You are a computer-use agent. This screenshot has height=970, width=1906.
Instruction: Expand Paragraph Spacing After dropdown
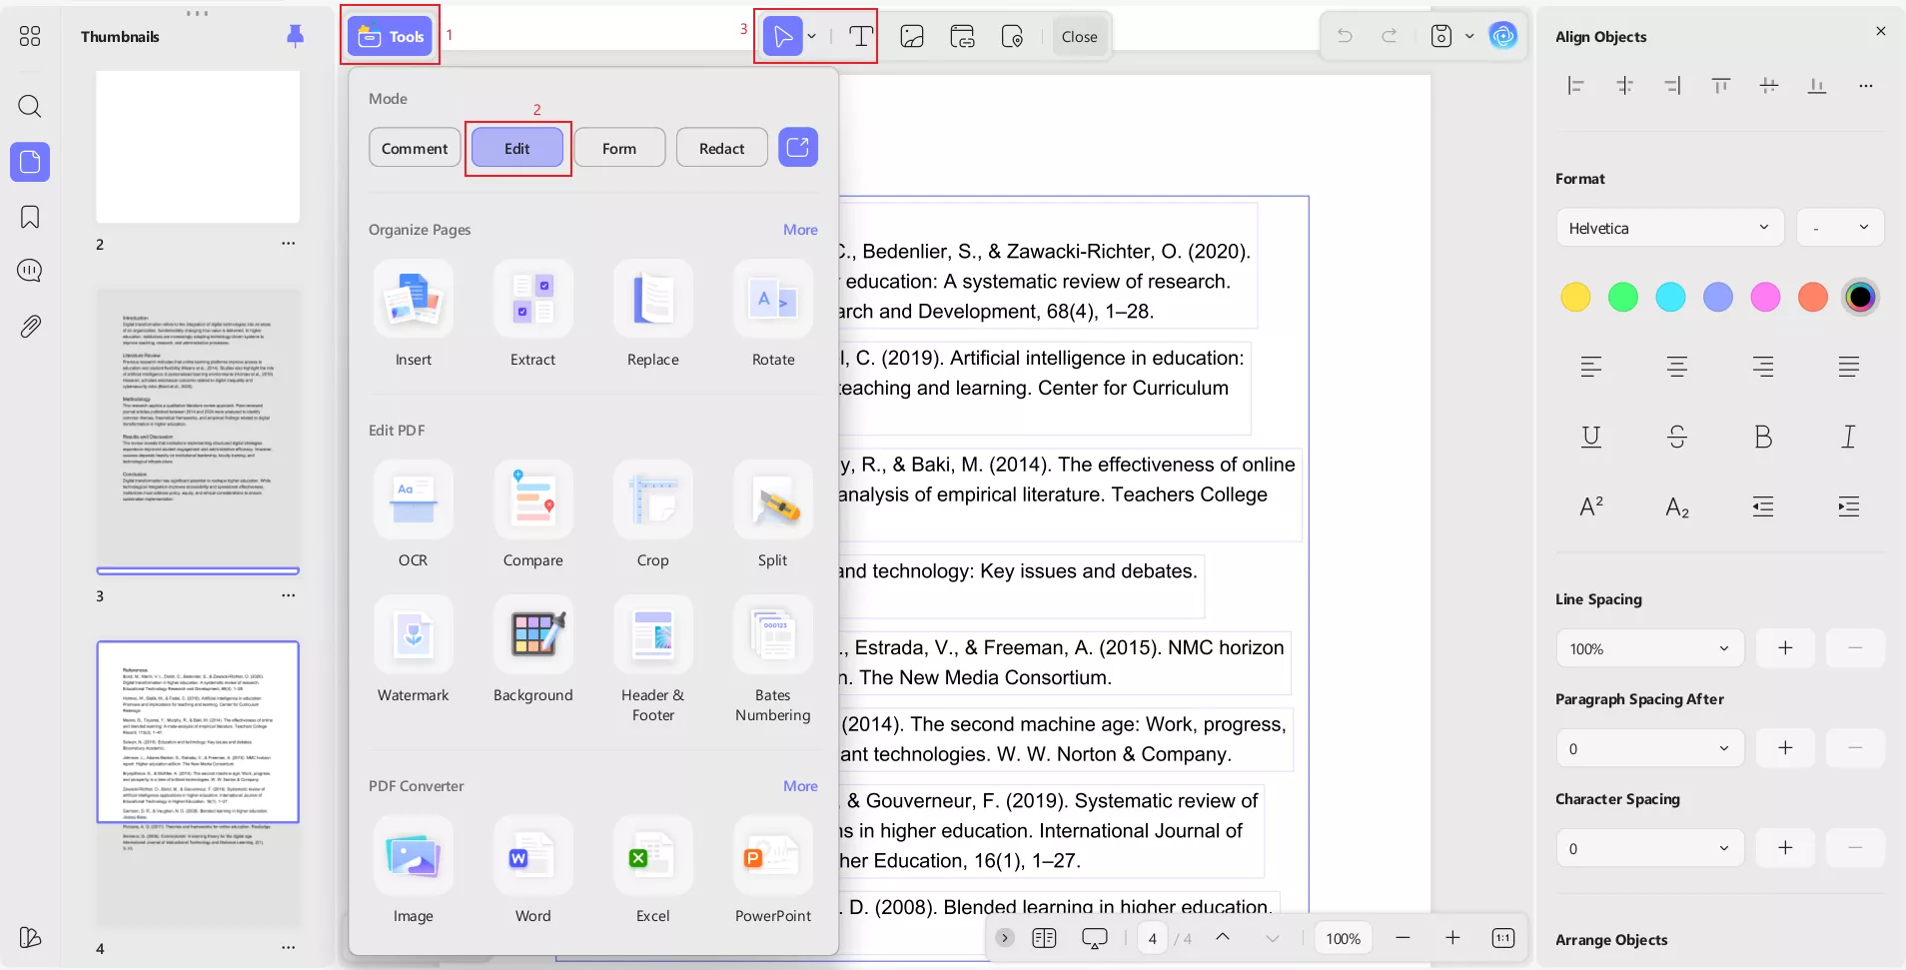(x=1649, y=748)
